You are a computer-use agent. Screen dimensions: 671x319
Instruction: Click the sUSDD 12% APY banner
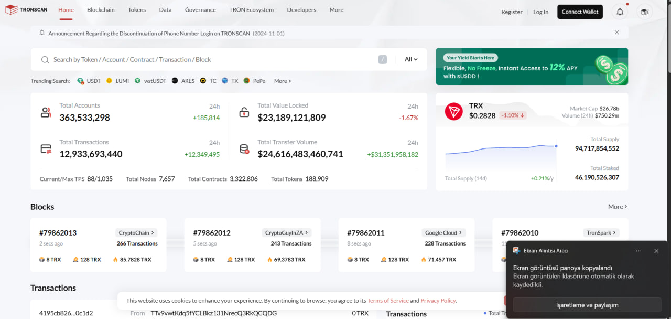pos(532,67)
